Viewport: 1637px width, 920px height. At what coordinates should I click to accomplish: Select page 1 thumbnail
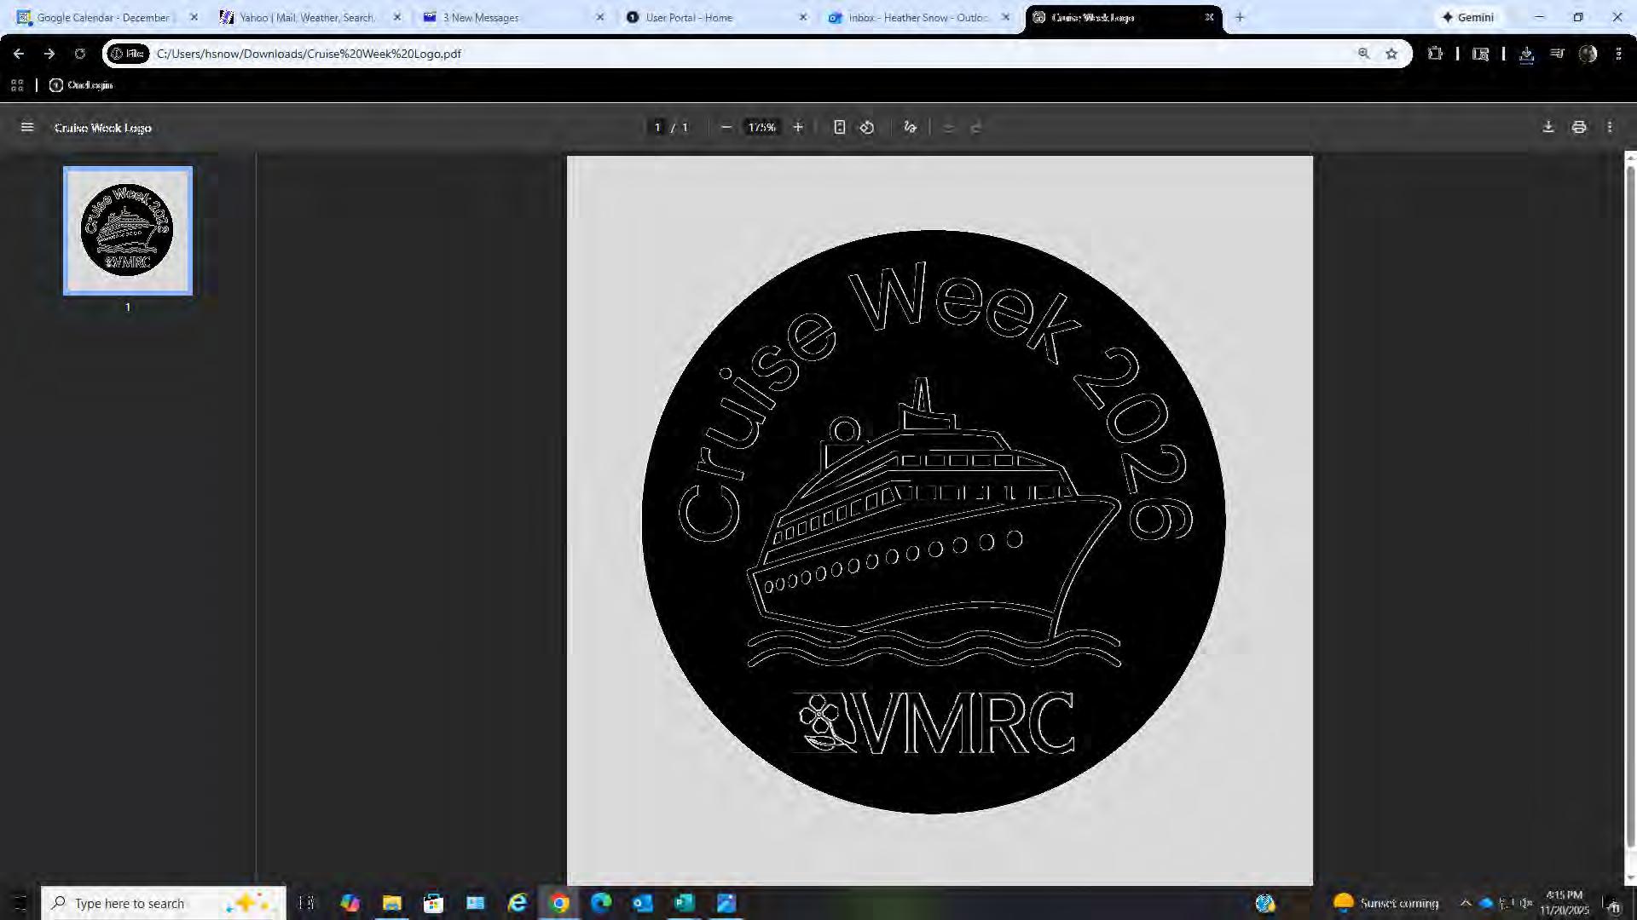128,231
